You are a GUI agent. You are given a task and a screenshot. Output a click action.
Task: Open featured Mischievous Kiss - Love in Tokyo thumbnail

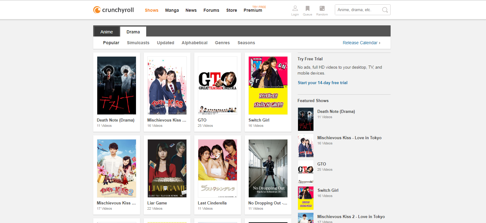pyautogui.click(x=306, y=145)
